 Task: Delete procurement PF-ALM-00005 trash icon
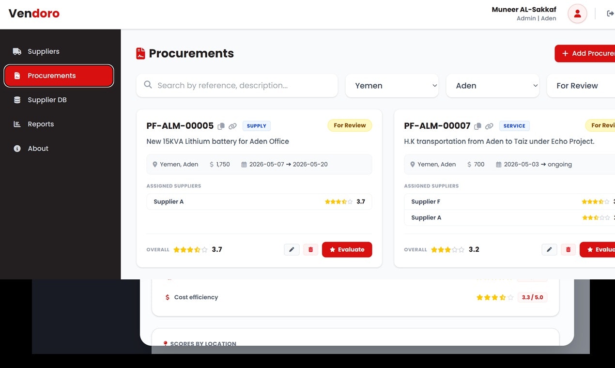click(x=311, y=249)
